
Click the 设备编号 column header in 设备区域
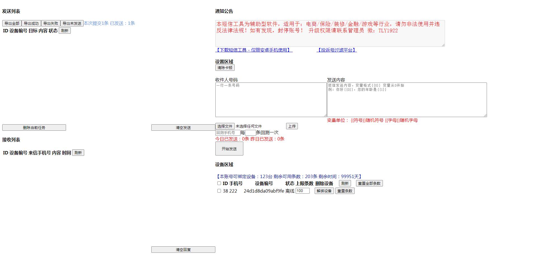pyautogui.click(x=264, y=183)
